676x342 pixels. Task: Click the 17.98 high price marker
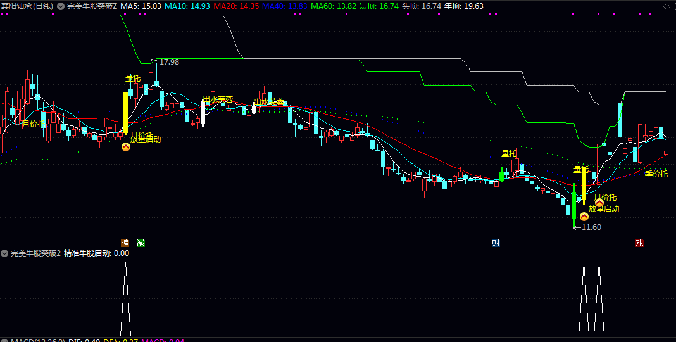168,62
